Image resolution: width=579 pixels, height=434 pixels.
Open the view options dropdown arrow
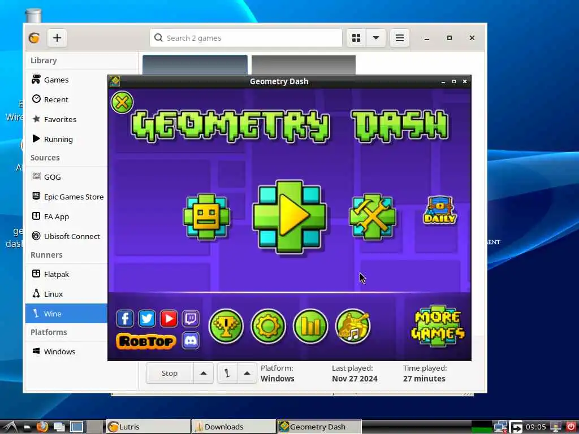[x=376, y=38]
